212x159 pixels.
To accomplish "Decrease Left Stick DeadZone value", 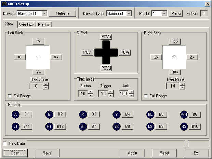I will point(46,88).
